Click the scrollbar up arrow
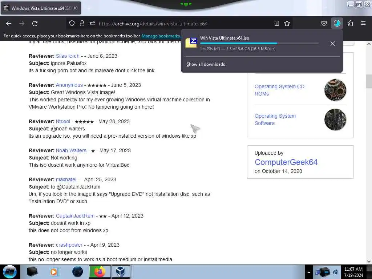372x279 pixels. pos(369,44)
